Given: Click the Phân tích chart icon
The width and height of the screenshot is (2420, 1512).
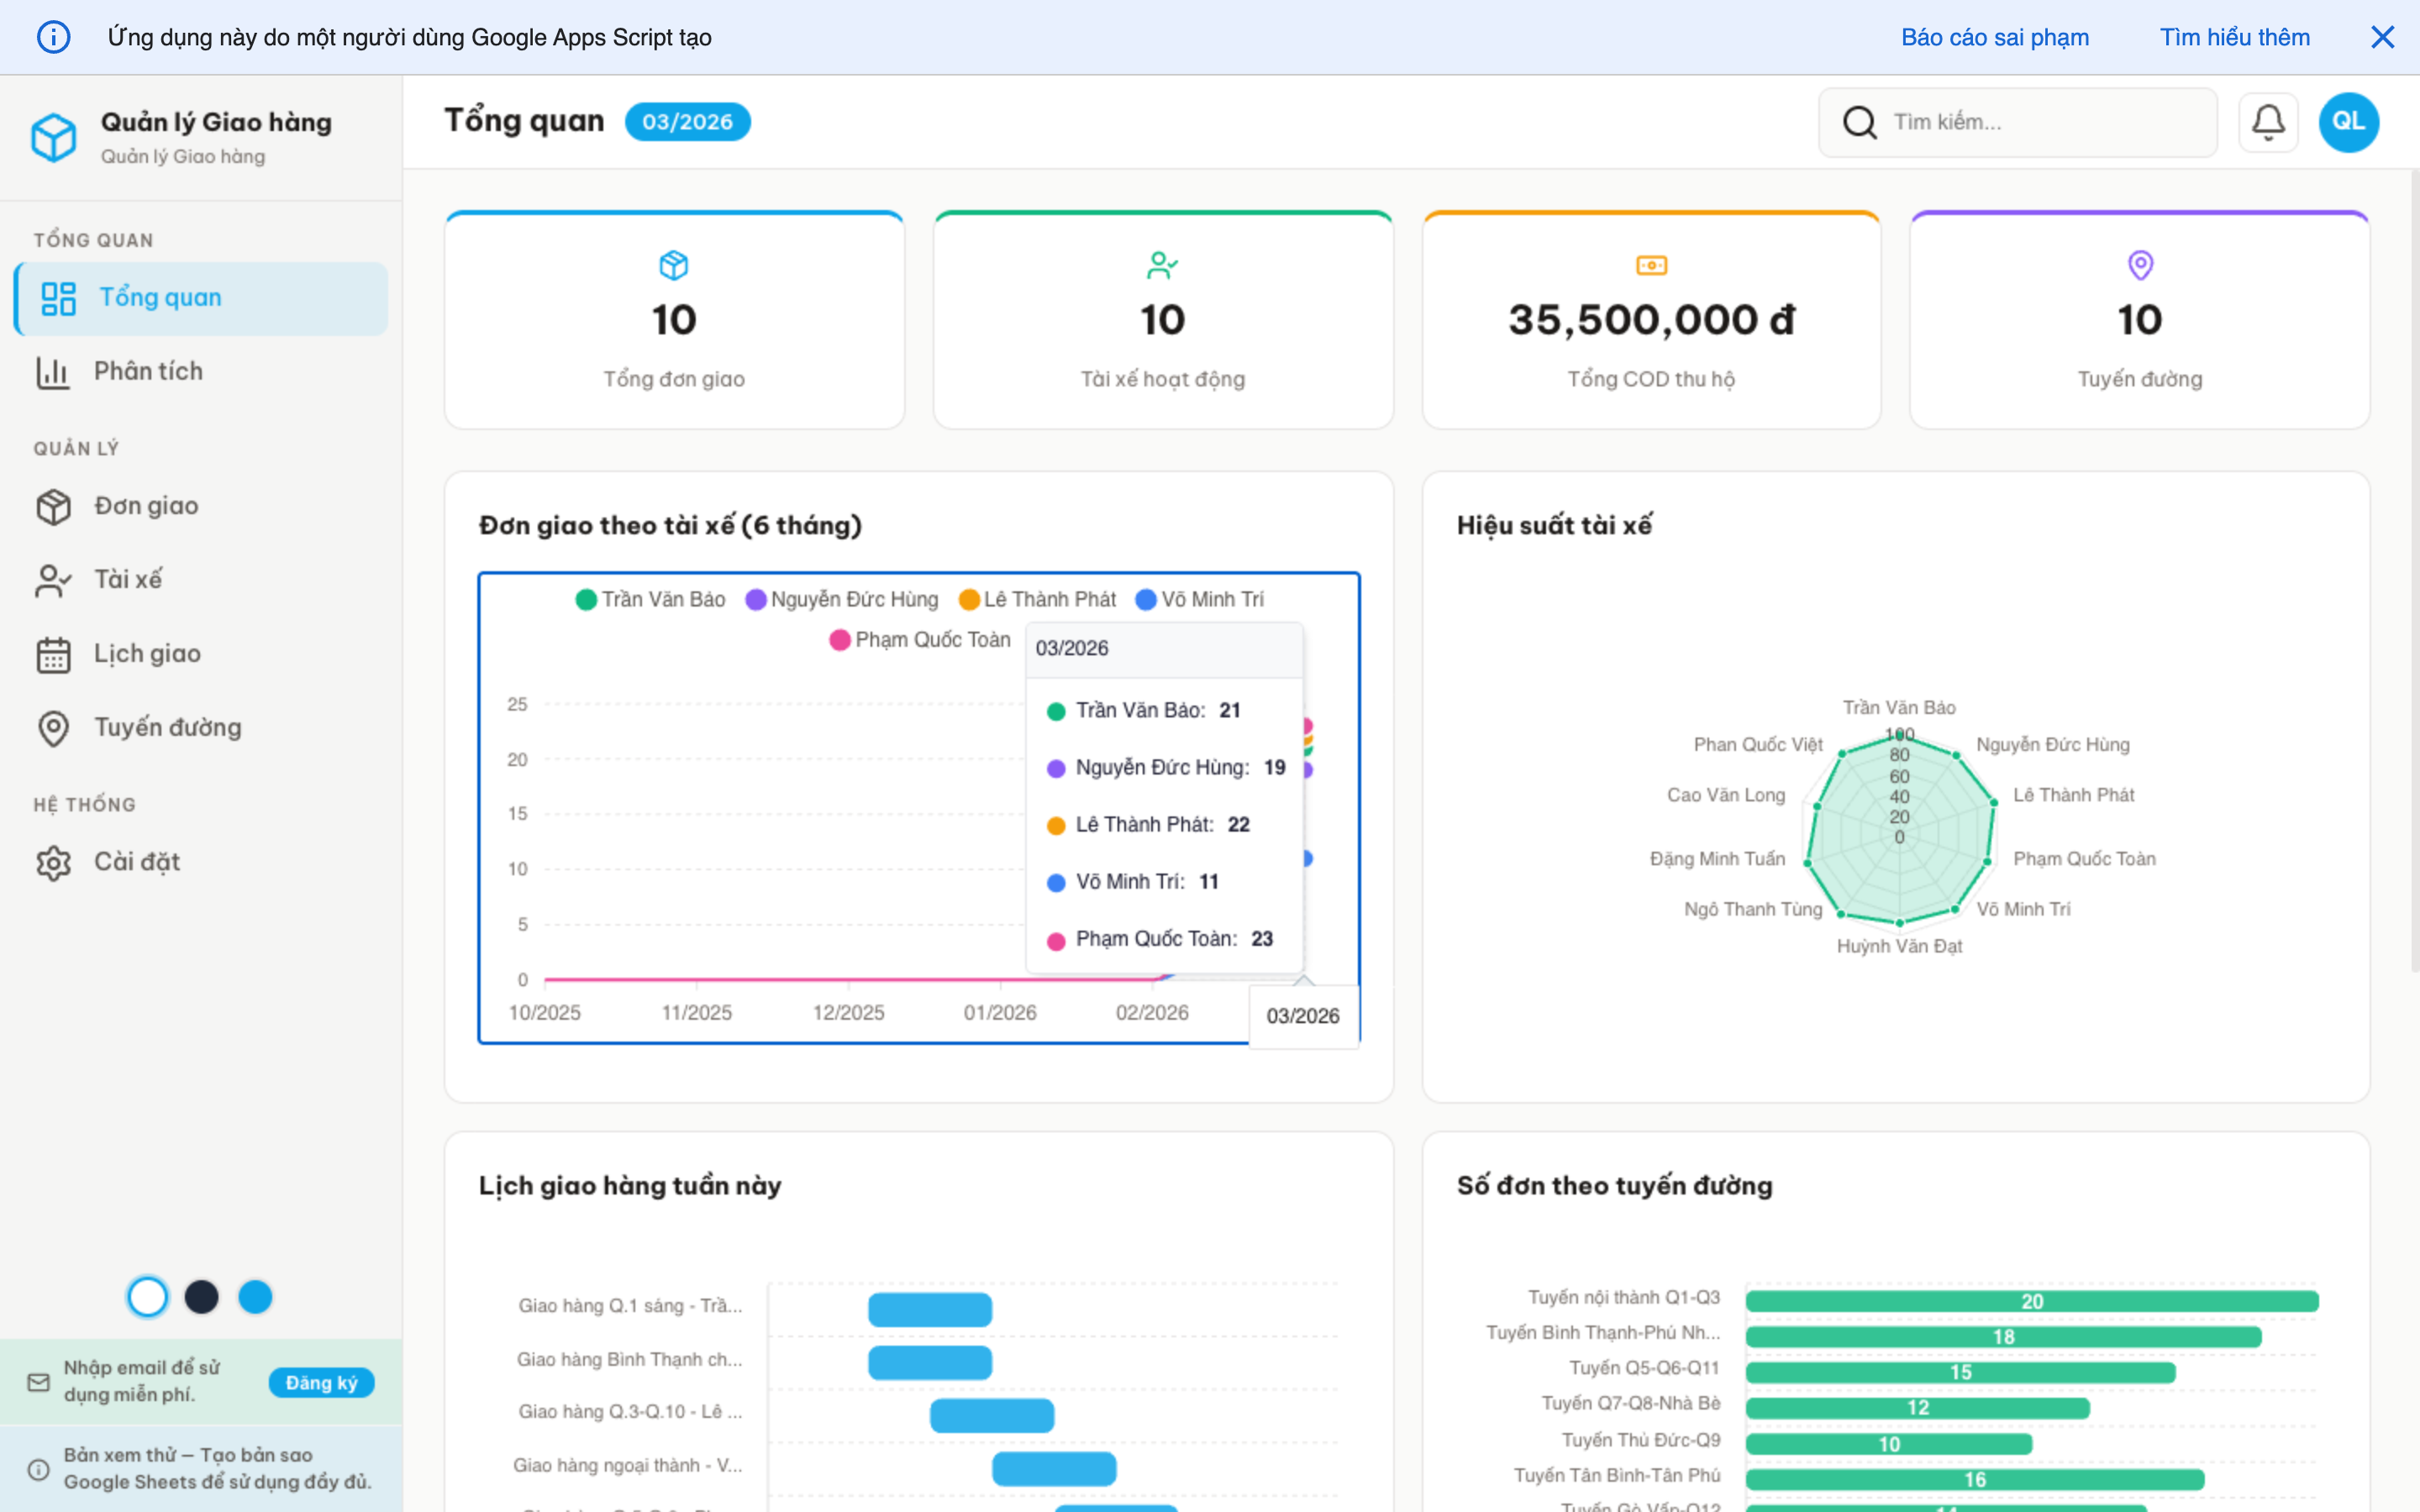Looking at the screenshot, I should point(52,372).
